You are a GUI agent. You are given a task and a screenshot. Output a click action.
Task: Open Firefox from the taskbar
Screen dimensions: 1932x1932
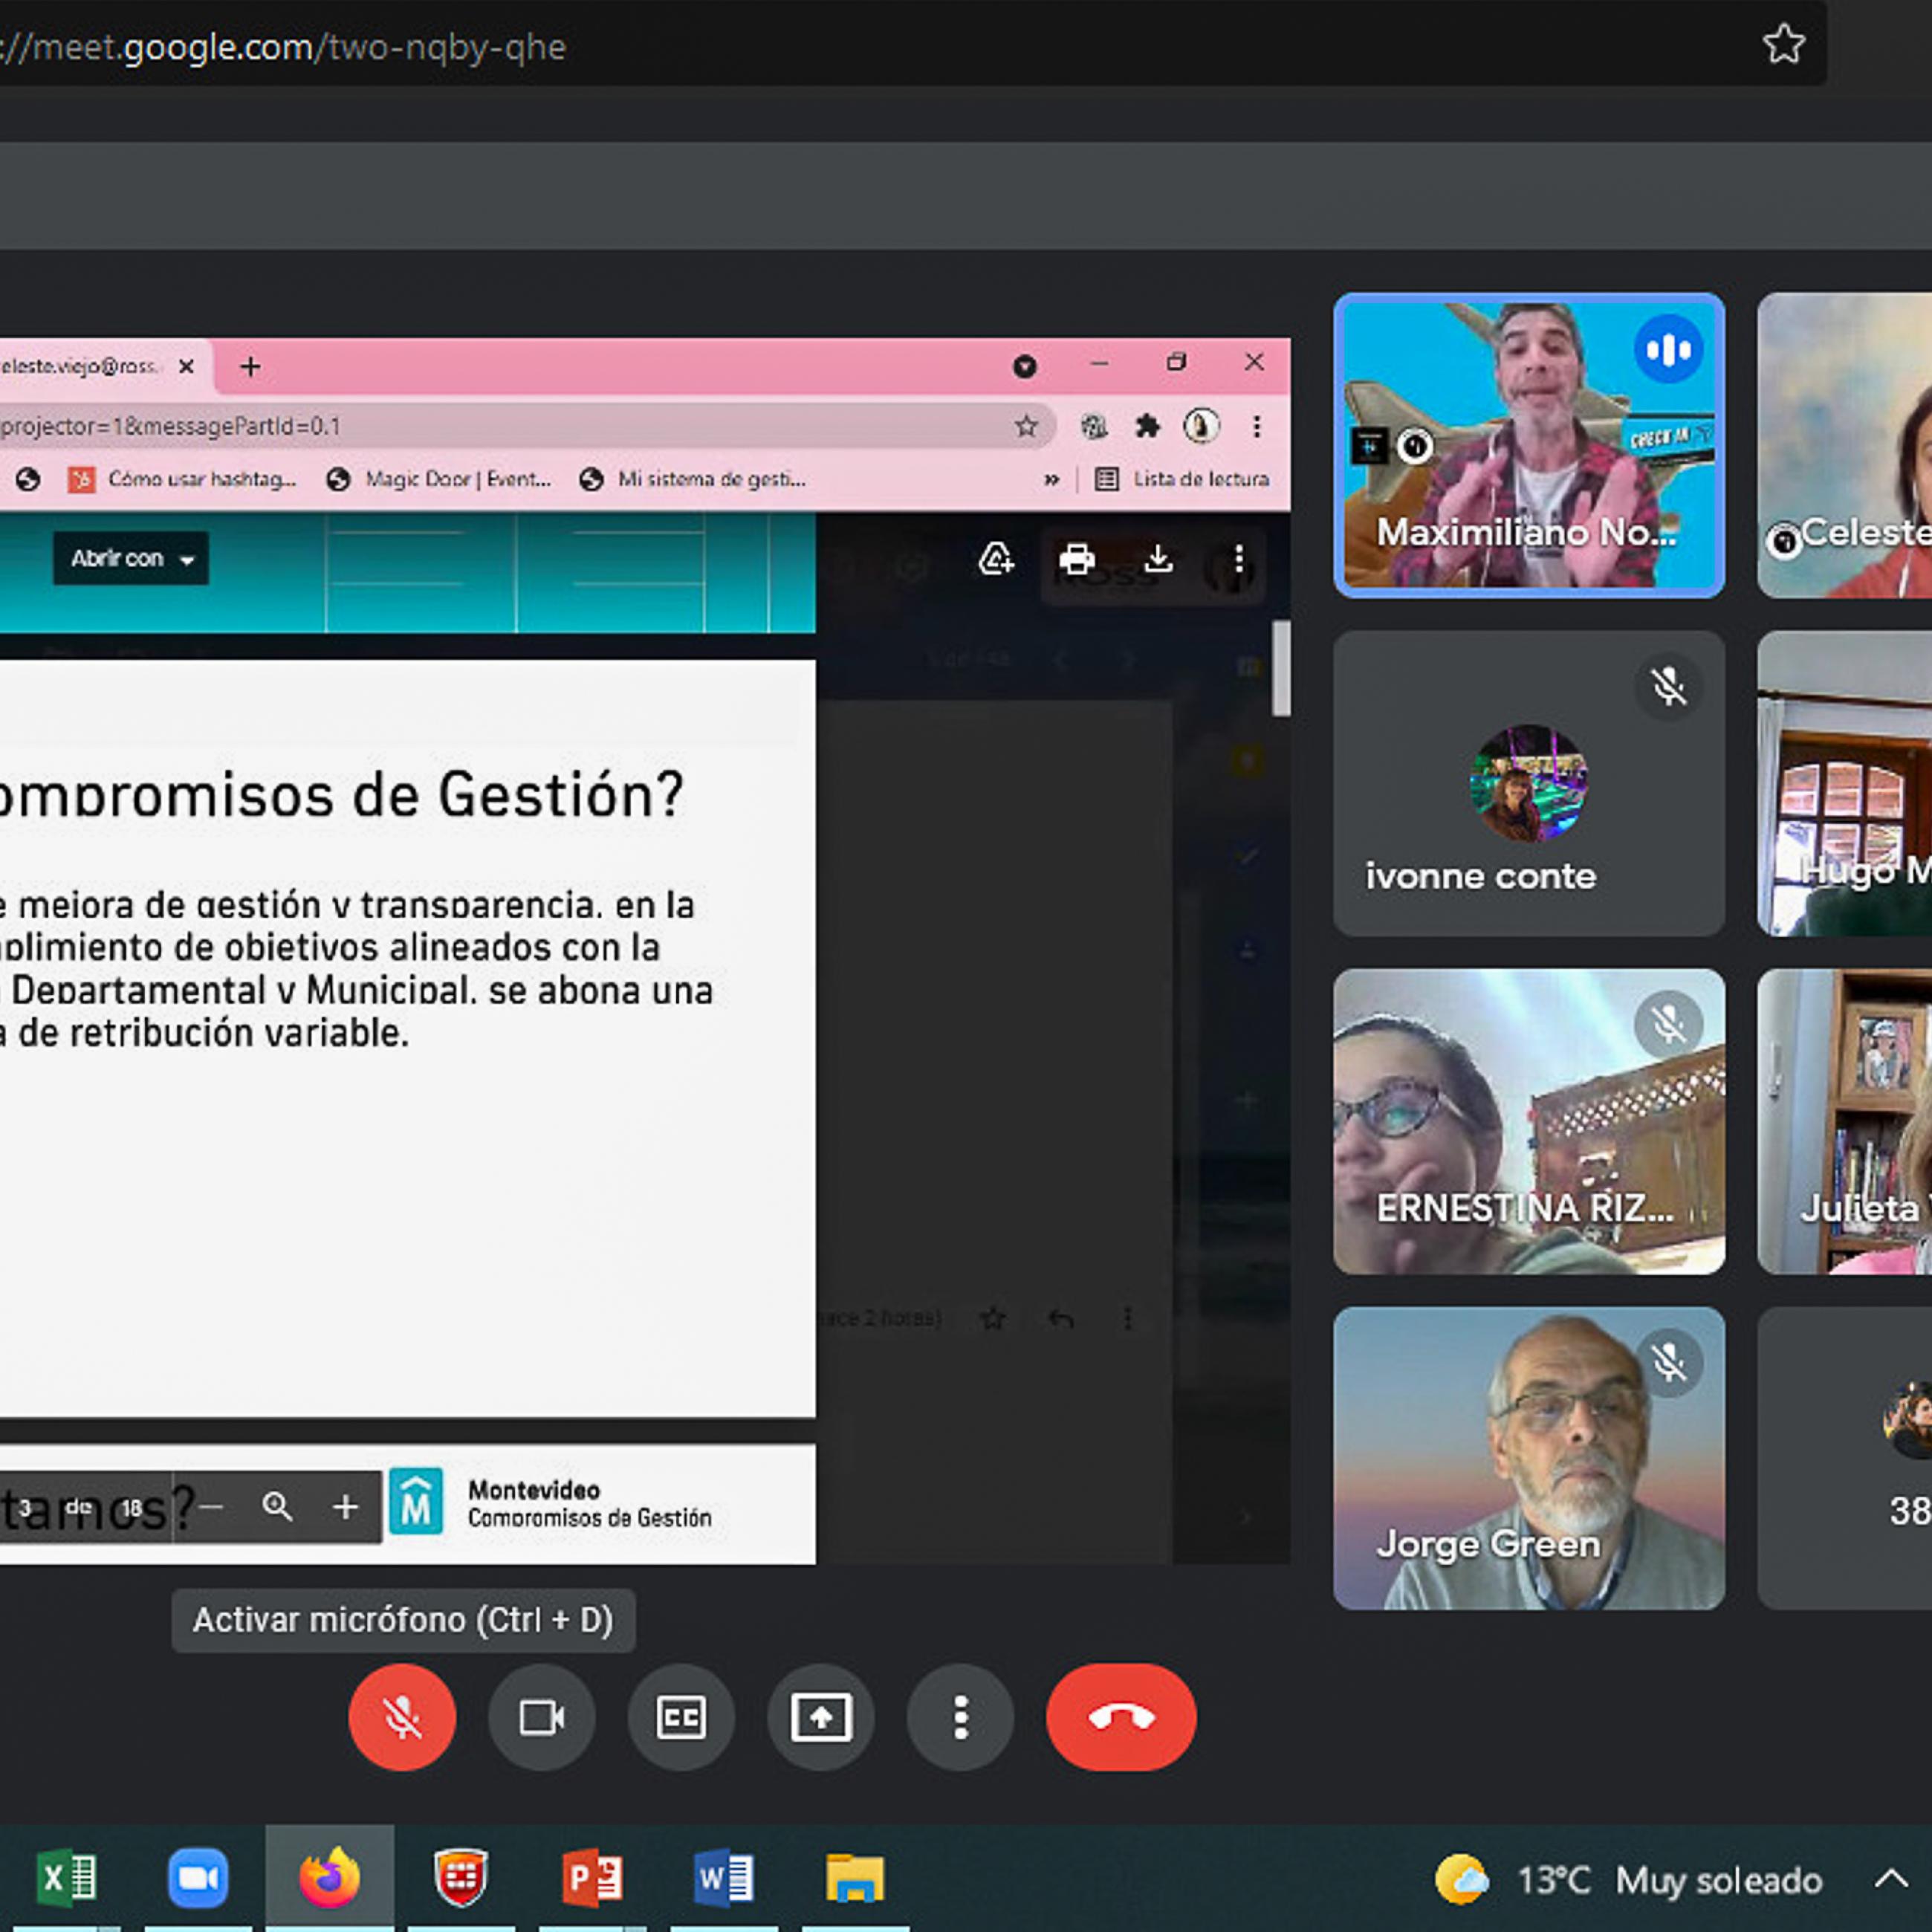pos(329,1878)
